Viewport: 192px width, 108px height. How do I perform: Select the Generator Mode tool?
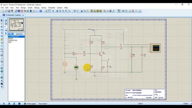click(x=1, y=55)
